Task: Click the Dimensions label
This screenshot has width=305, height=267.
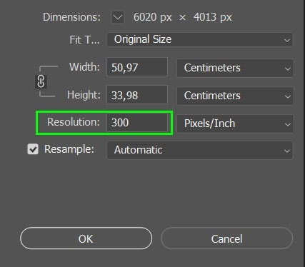Action: (x=71, y=17)
